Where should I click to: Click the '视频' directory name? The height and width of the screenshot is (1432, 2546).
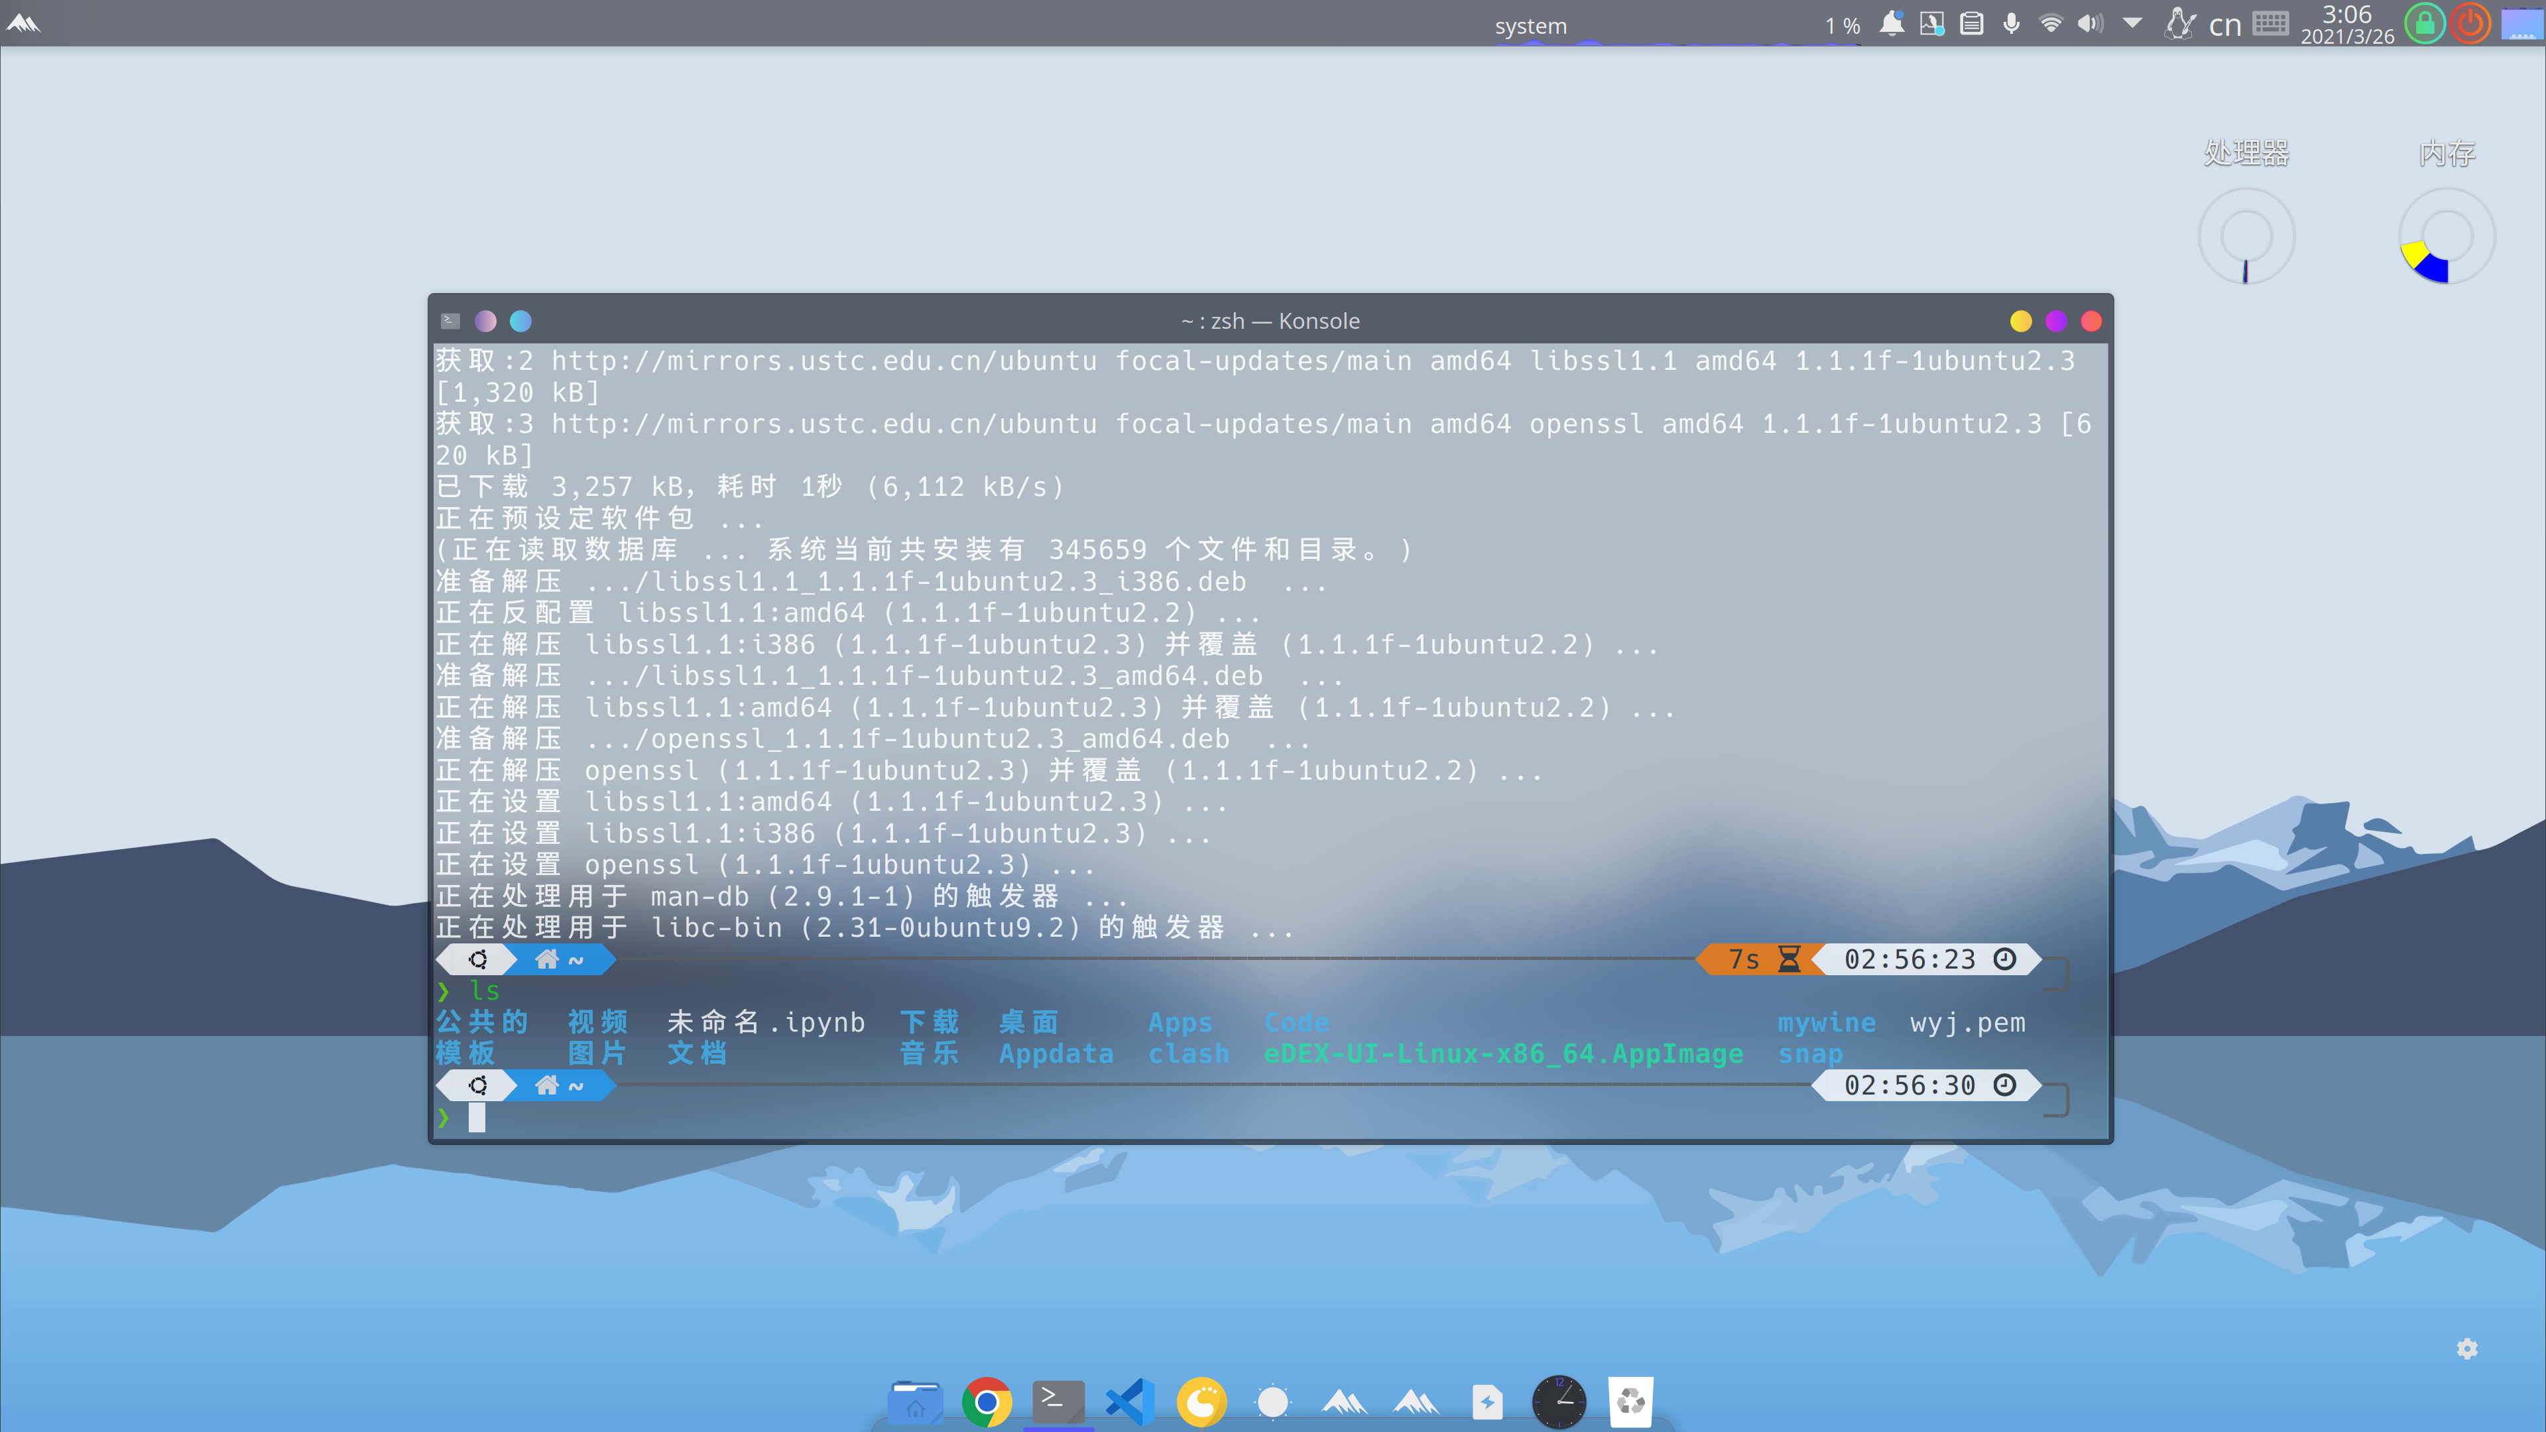pos(598,1022)
